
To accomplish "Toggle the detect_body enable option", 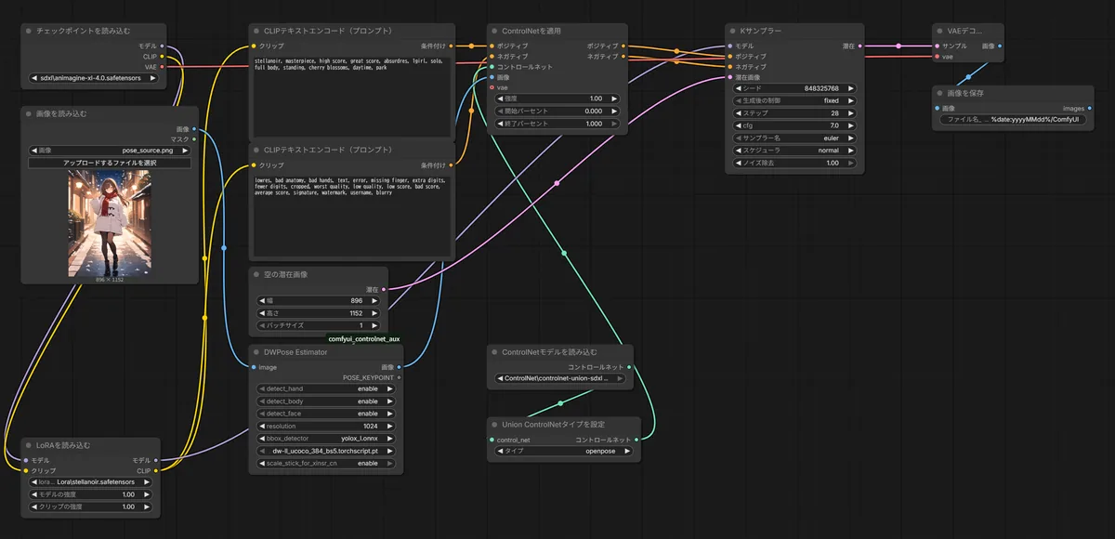I will coord(326,401).
